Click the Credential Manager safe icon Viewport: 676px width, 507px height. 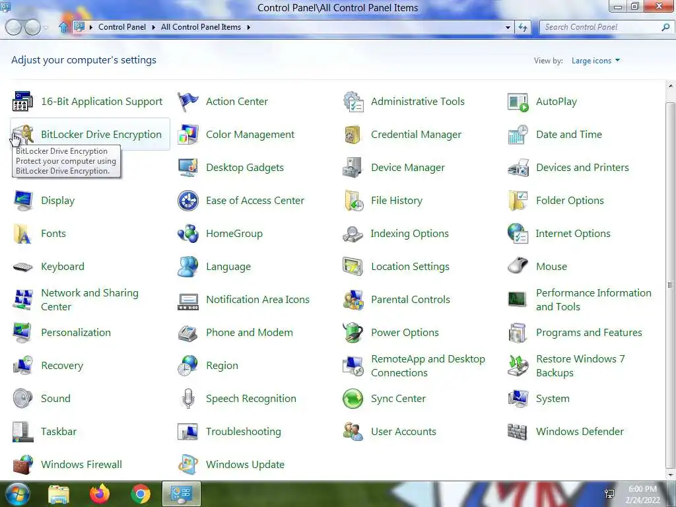pyautogui.click(x=353, y=135)
